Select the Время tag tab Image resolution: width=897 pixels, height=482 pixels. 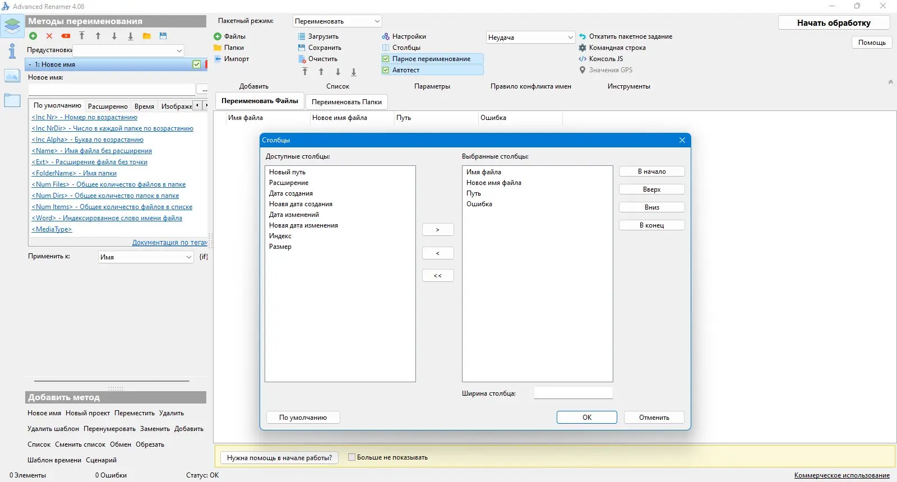click(x=144, y=106)
